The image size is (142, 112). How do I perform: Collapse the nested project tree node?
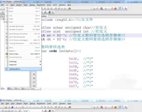[x=4, y=22]
